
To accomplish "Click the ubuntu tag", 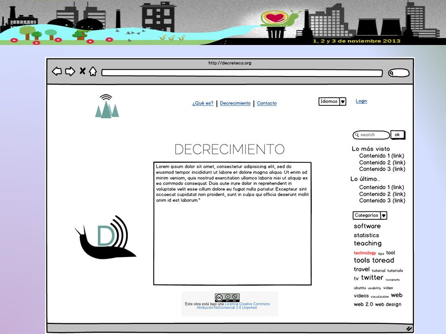I will (x=360, y=288).
